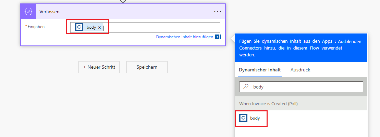Click the body token label in Eingaben
This screenshot has width=380, height=137.
point(91,28)
